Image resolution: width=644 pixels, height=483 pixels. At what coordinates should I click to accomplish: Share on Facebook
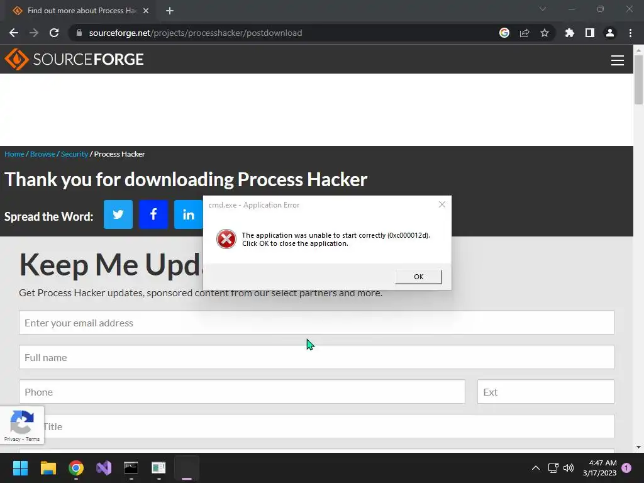tap(153, 214)
